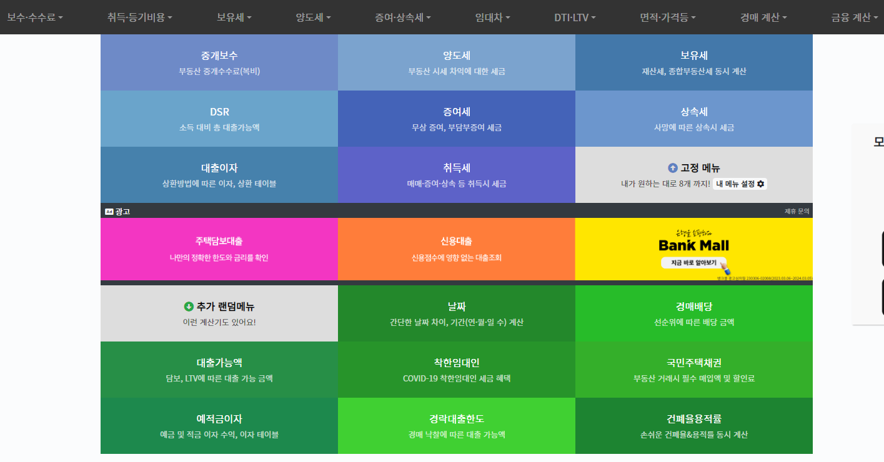Select the 착한임대인 COVID-19 tax benefit tile
This screenshot has height=462, width=884.
(456, 369)
